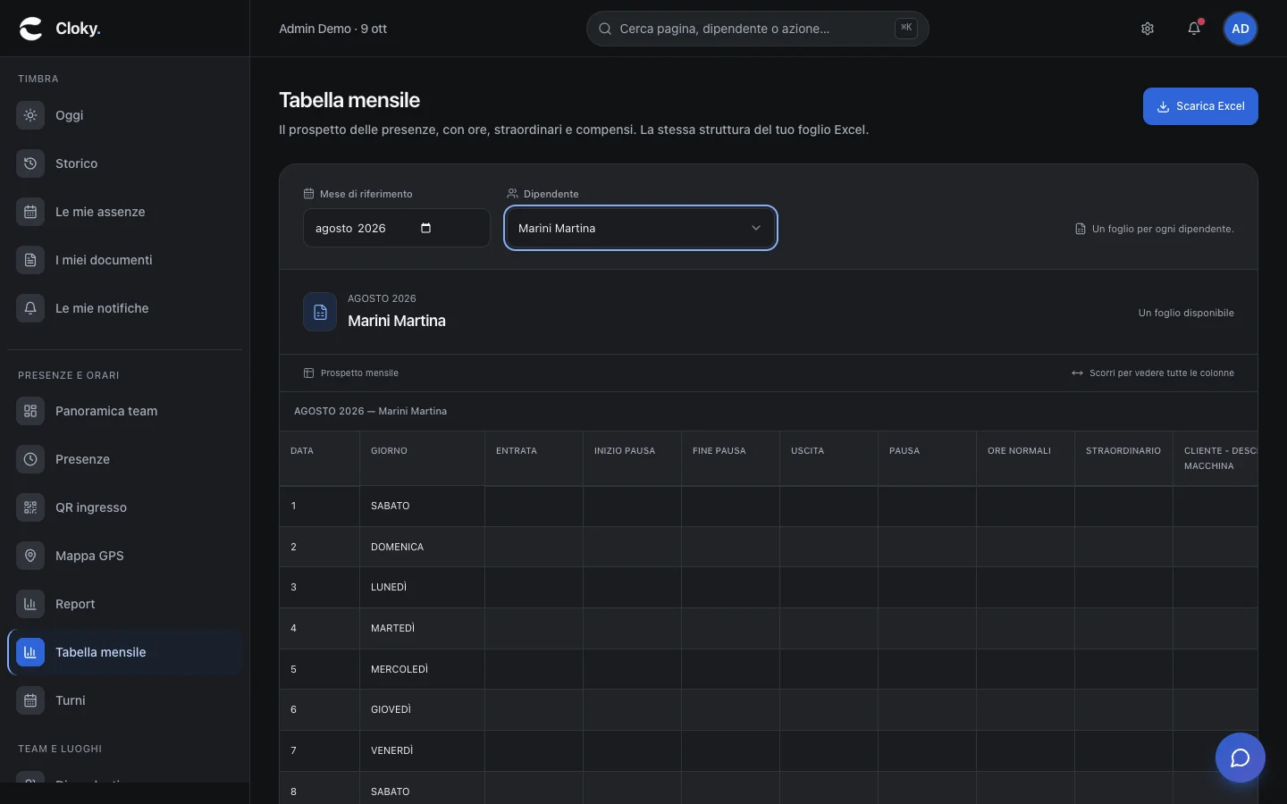Click the Prospetto mensile label
The width and height of the screenshot is (1287, 804).
pyautogui.click(x=359, y=373)
